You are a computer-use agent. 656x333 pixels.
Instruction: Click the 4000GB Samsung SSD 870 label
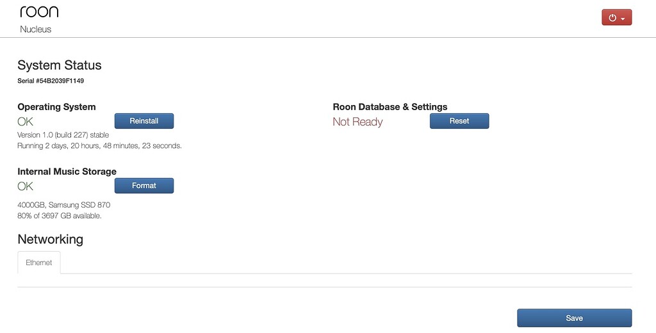(64, 205)
